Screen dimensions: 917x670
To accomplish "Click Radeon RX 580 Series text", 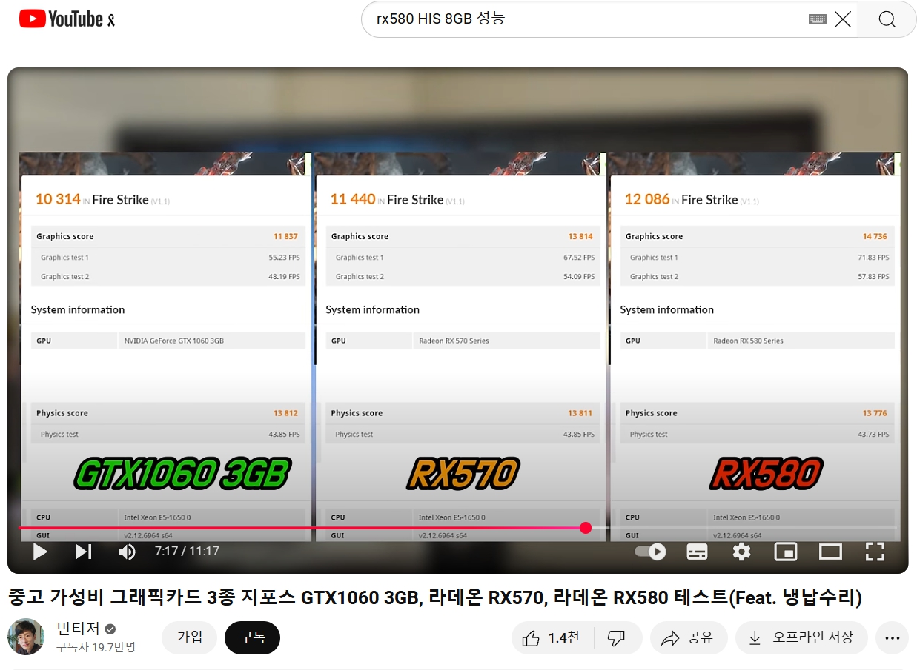I will 748,341.
